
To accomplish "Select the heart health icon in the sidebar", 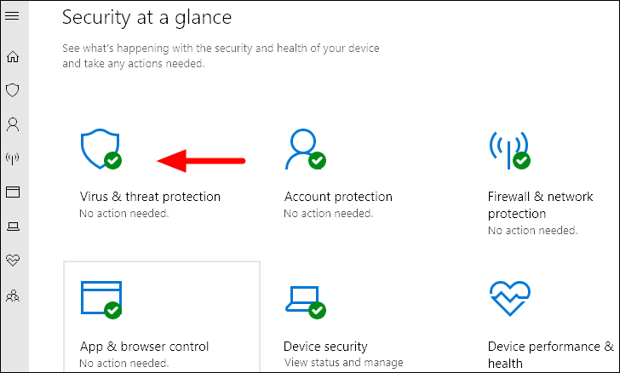I will [x=13, y=260].
